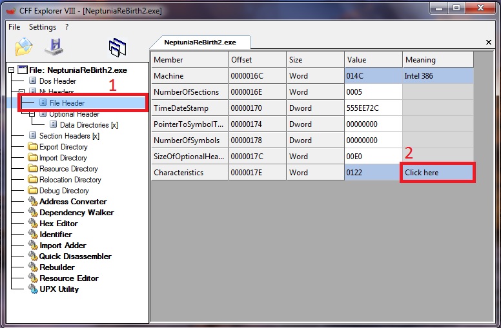The height and width of the screenshot is (328, 501).
Task: Click the Resource Directory folder icon
Action: [x=32, y=168]
